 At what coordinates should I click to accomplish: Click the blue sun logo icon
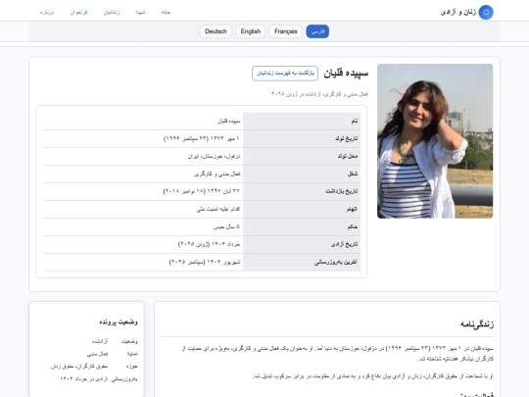[x=486, y=13]
